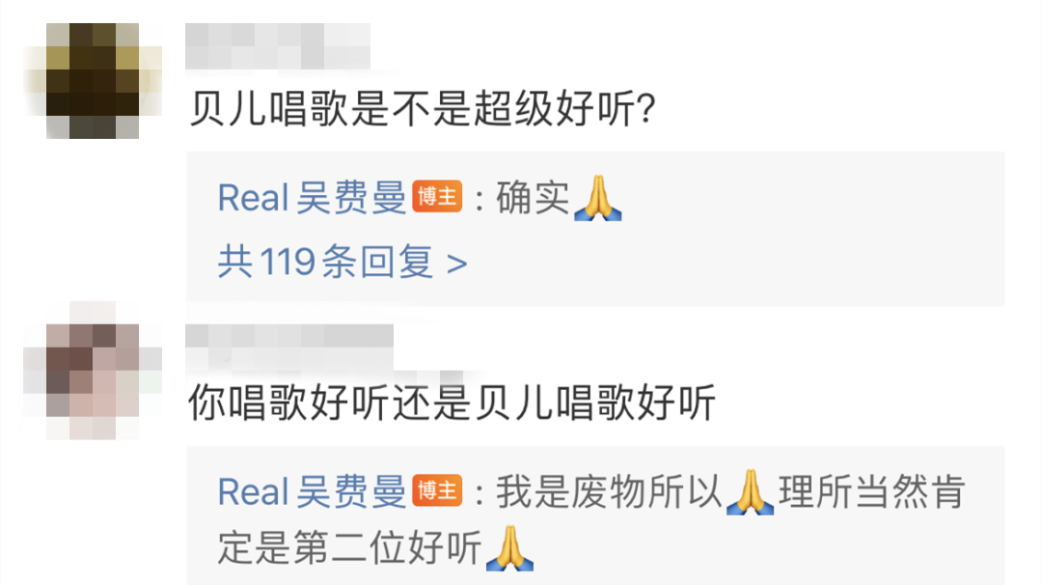Select the comment 你唱歌好听还是贝儿唱歌好听

click(x=452, y=403)
